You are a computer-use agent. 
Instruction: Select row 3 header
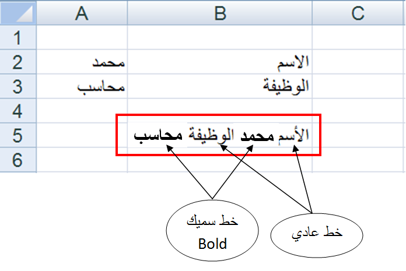pyautogui.click(x=18, y=86)
